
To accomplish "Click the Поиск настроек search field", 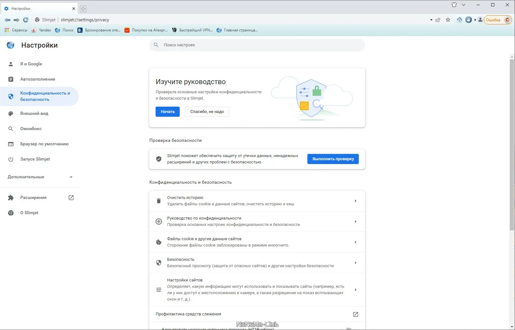I will (257, 45).
